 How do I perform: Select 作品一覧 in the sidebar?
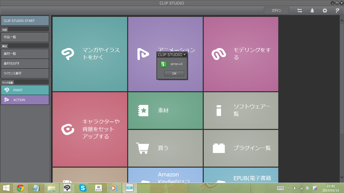[25, 37]
